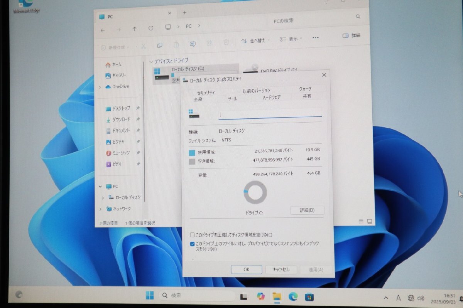Click the copy icon in toolbar
The height and width of the screenshot is (308, 463).
tap(160, 45)
